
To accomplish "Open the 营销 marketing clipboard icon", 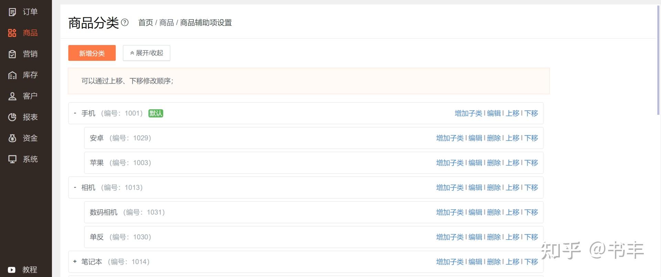I will tap(12, 54).
